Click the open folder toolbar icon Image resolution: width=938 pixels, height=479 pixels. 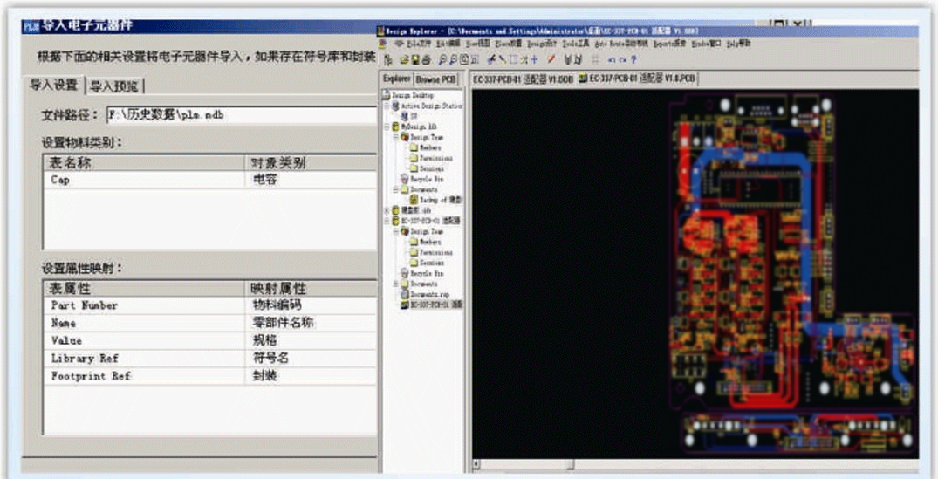405,59
